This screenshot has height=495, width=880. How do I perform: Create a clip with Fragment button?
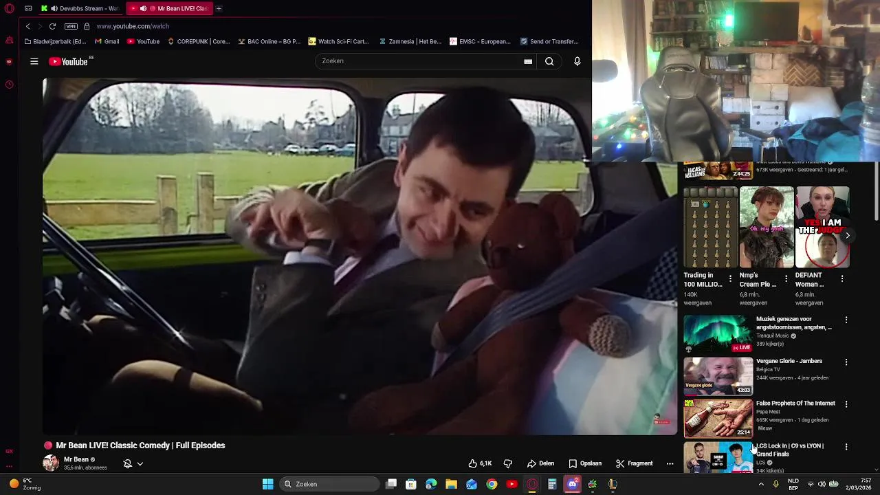click(x=634, y=463)
